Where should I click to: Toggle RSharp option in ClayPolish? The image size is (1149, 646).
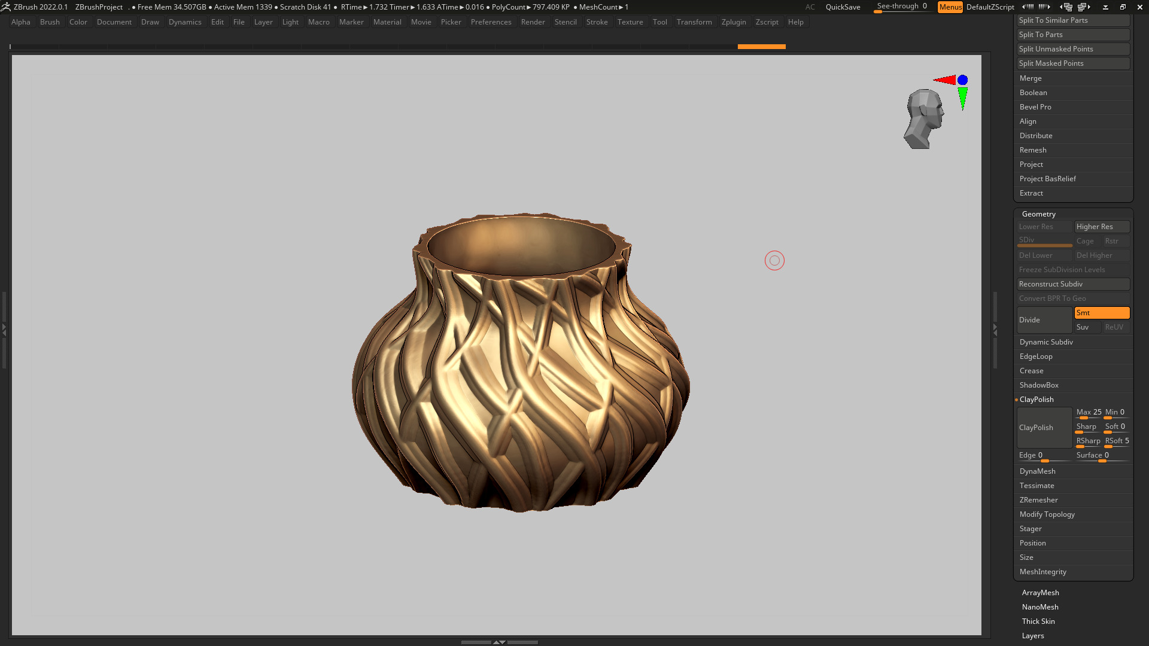pos(1087,441)
